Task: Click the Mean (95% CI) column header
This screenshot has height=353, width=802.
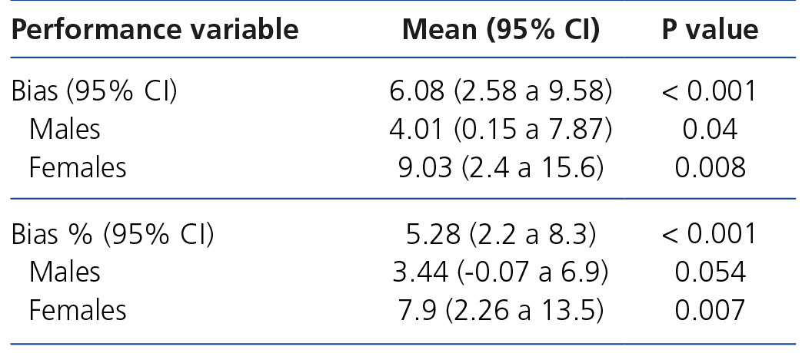Action: click(501, 29)
